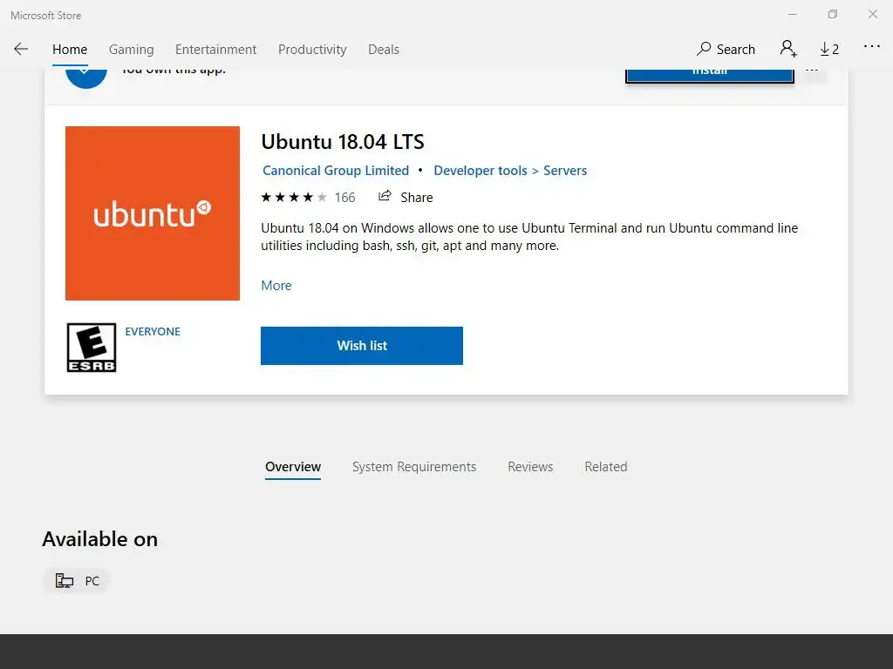View System Requirements tab
The width and height of the screenshot is (893, 669).
414,467
